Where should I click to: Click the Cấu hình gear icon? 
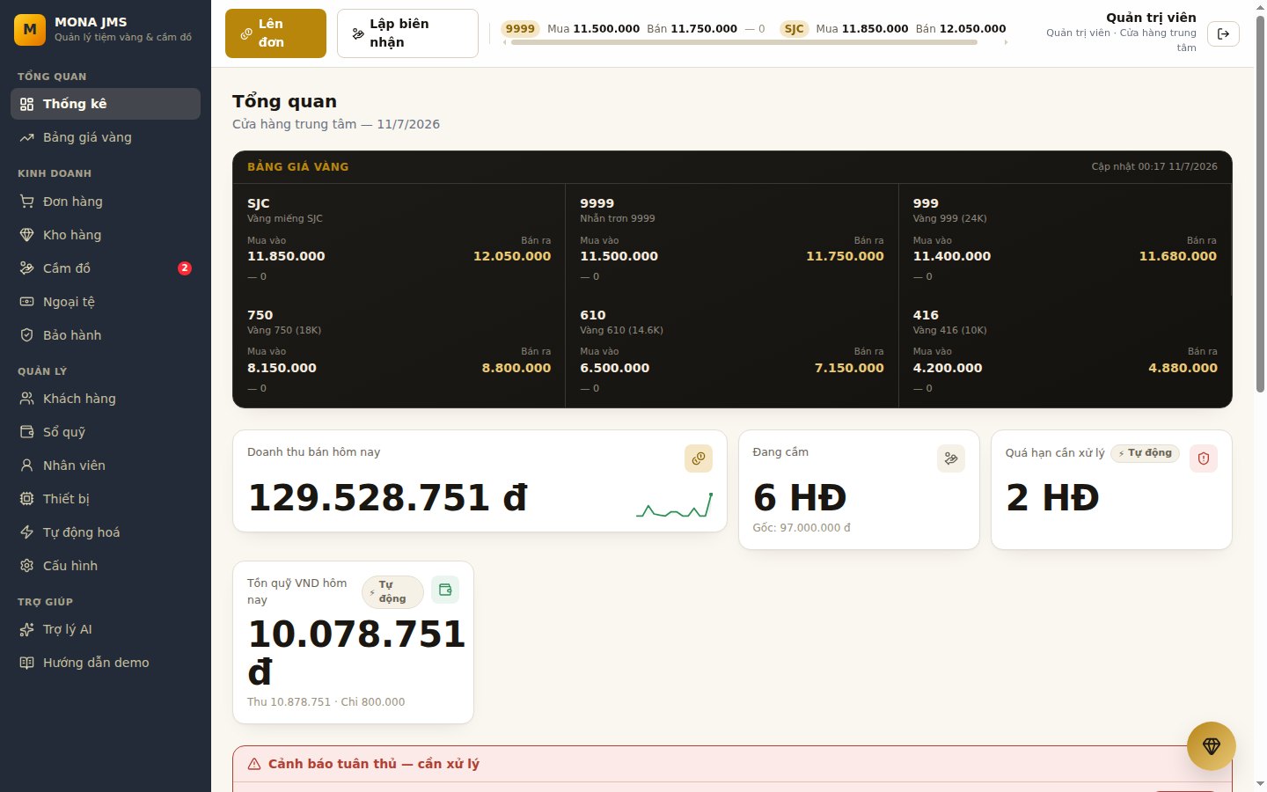tap(27, 566)
